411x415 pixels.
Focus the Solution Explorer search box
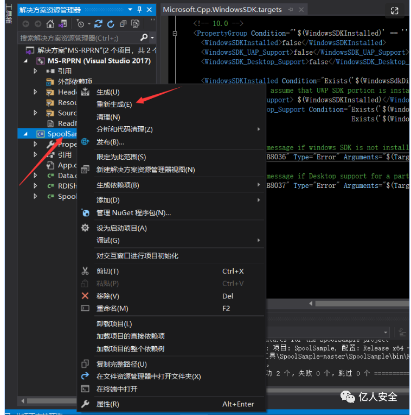click(80, 38)
